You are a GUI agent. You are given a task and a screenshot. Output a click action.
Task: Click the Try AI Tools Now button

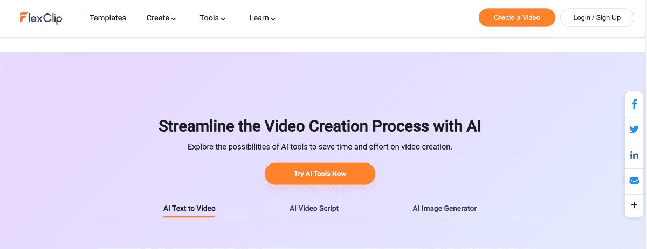320,174
